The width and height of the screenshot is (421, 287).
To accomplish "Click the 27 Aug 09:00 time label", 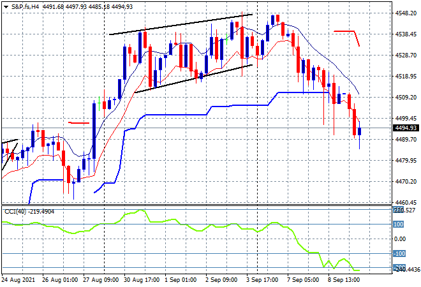I will click(x=101, y=280).
